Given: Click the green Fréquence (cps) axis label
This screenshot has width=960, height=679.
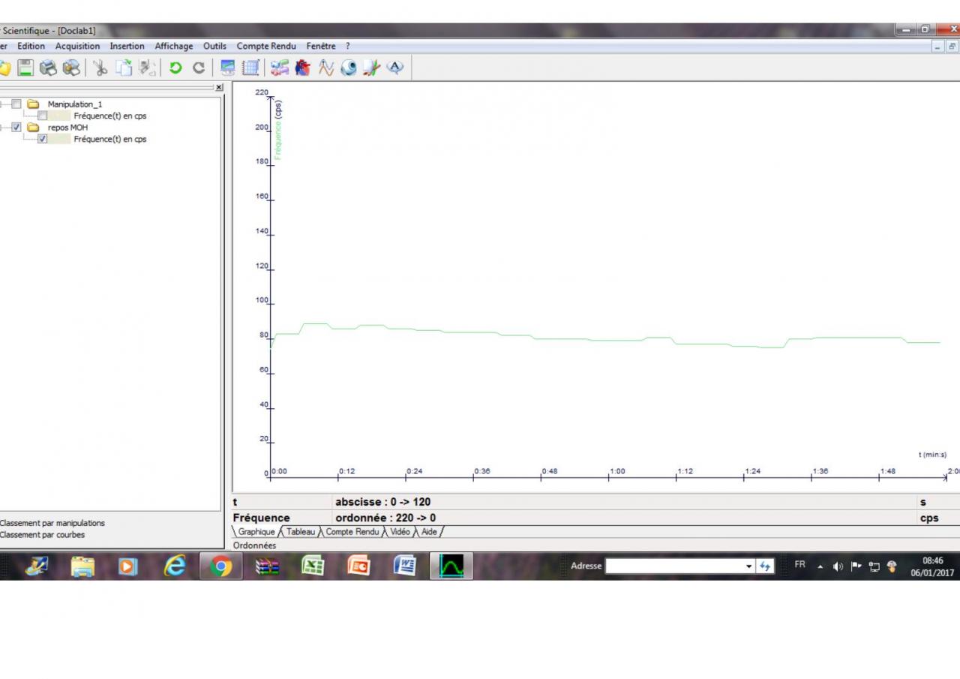Looking at the screenshot, I should [x=278, y=129].
